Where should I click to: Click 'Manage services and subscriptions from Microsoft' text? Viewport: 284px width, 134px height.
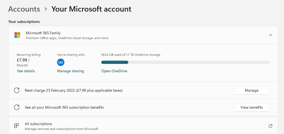coord(61,129)
